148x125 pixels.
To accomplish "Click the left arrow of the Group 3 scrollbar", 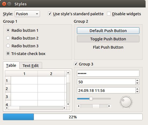I will point(79,106).
